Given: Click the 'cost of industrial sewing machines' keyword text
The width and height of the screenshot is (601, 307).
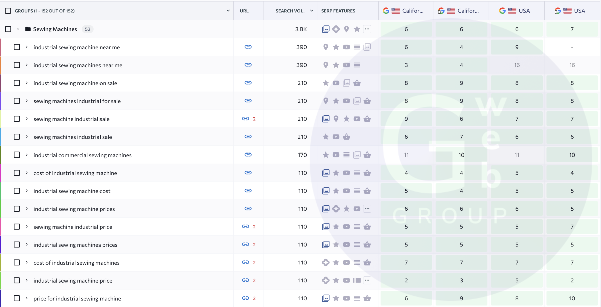Looking at the screenshot, I should [76, 263].
